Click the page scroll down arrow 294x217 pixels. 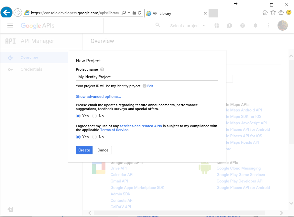291,203
